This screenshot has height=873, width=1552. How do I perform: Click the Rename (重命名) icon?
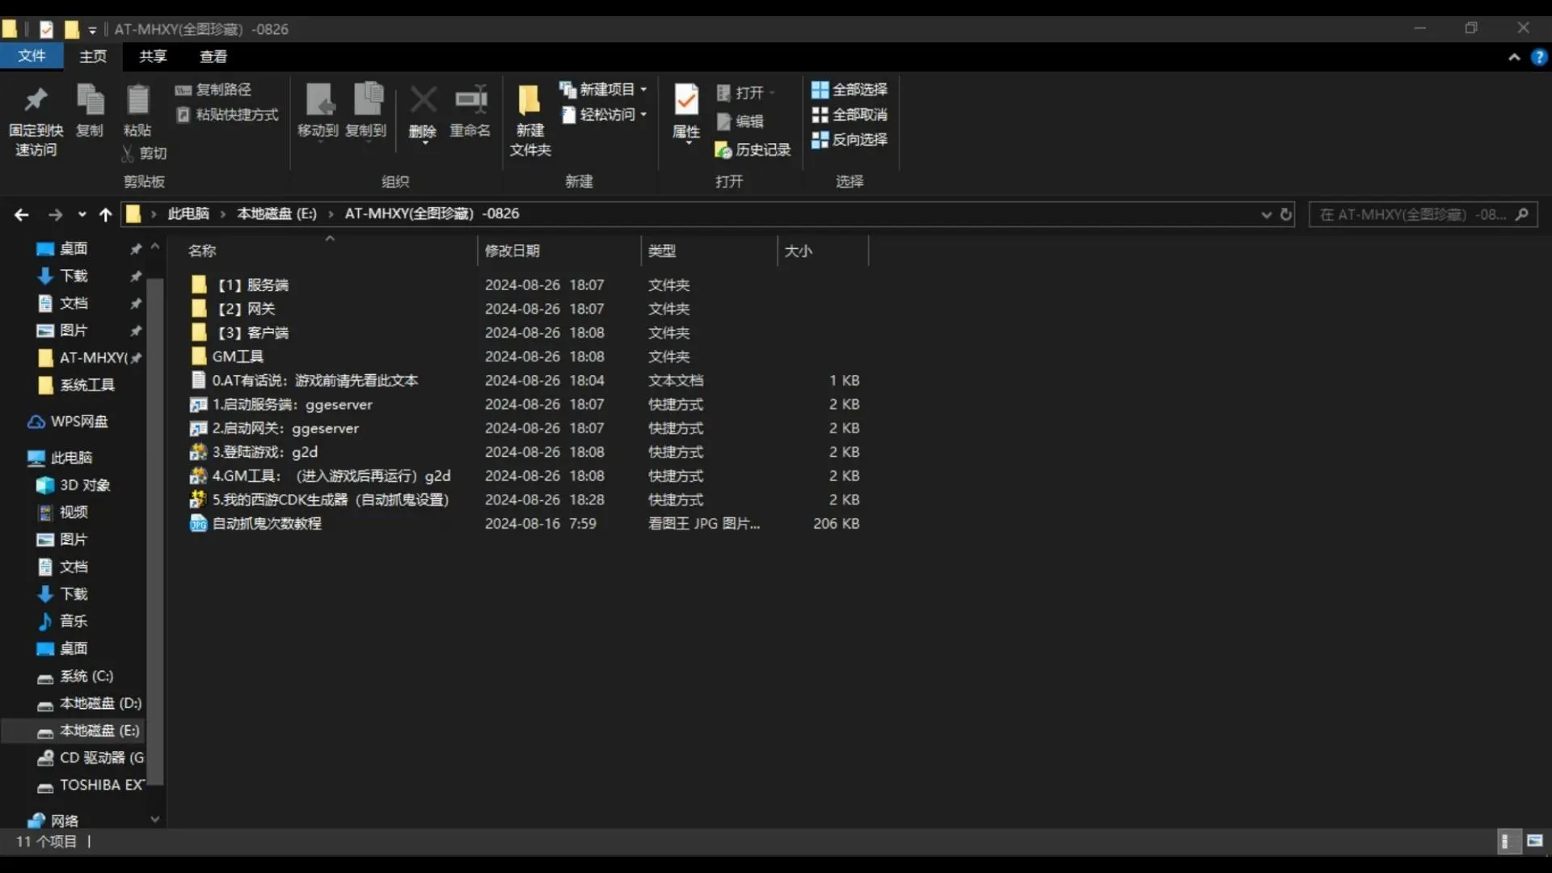(470, 100)
